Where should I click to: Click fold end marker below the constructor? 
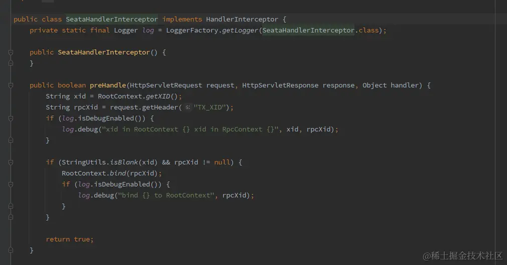[11, 63]
